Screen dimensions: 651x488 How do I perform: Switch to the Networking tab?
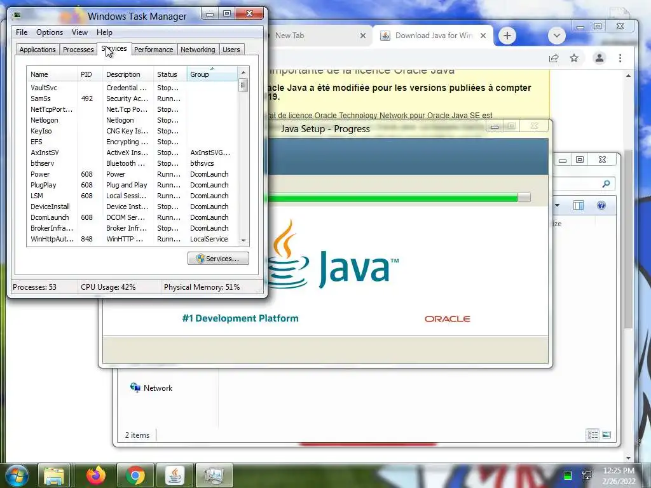198,50
